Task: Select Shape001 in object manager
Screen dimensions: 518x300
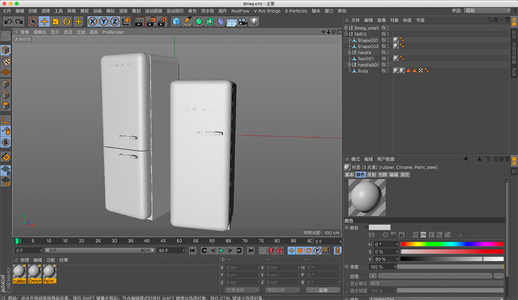Action: (368, 41)
